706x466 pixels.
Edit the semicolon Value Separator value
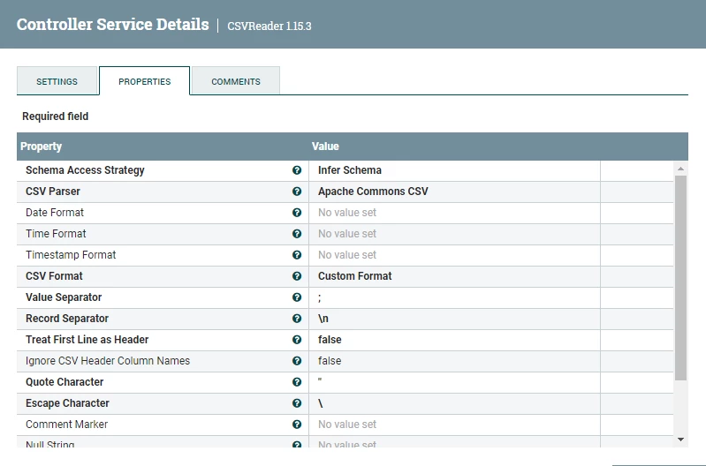(454, 297)
